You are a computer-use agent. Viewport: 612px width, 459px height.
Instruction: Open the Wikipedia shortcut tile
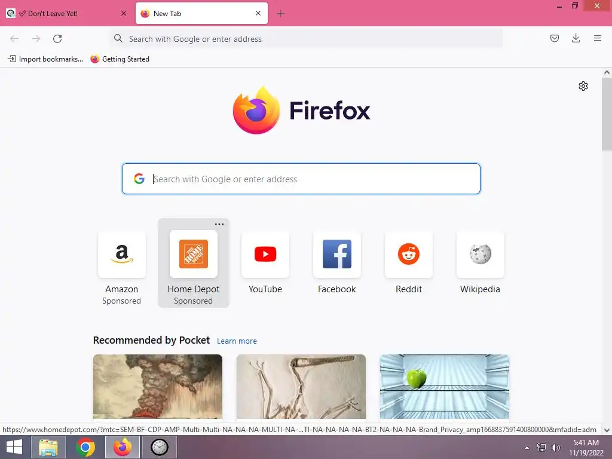click(x=480, y=263)
